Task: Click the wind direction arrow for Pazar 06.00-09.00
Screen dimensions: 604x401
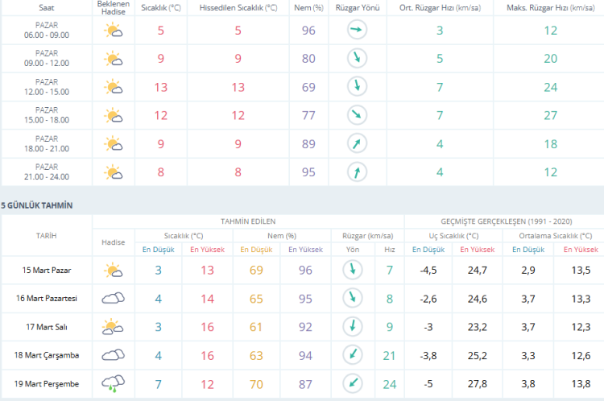Action: coord(355,31)
